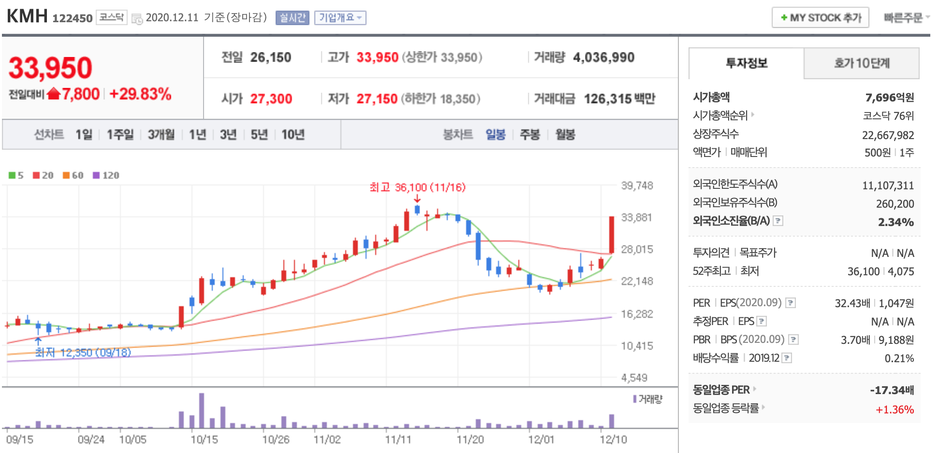Select the 3년 line chart period

228,134
